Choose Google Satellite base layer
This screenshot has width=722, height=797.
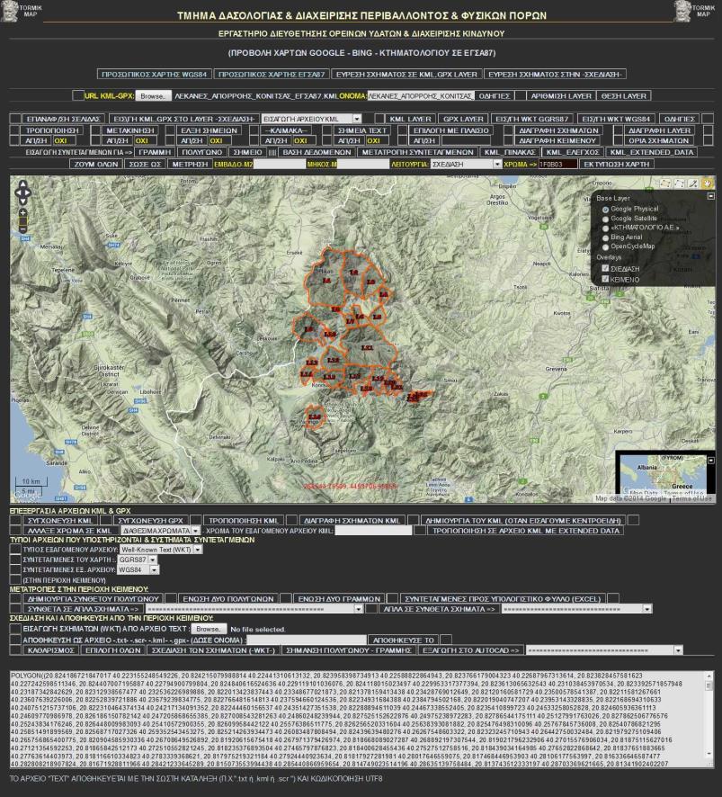(x=606, y=219)
